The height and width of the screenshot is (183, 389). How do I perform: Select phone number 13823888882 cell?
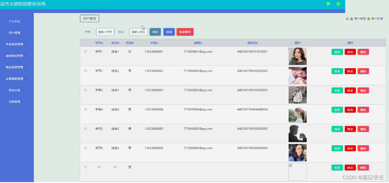tap(154, 71)
